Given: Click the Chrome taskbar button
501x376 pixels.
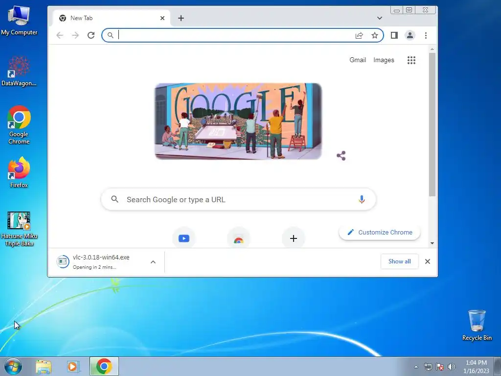Looking at the screenshot, I should (x=104, y=366).
